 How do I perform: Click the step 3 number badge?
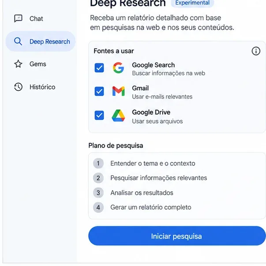(98, 193)
